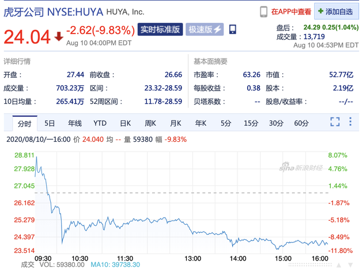Click the 区间 value 23.32-28.59

[163, 88]
